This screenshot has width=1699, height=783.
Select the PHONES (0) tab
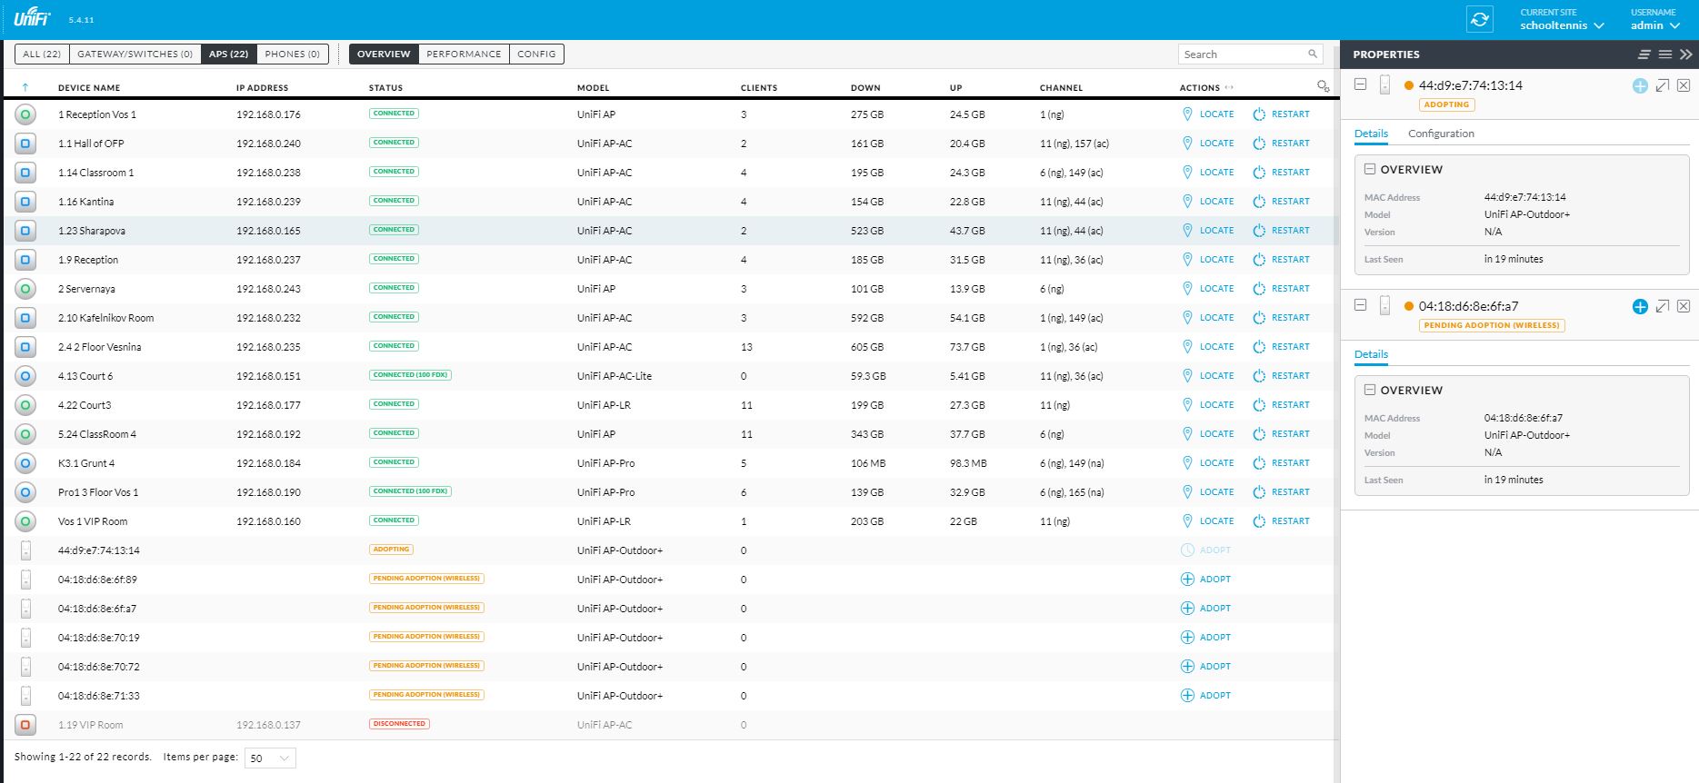point(292,54)
